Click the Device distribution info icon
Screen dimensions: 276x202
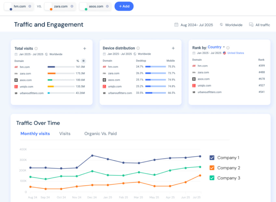pos(138,48)
